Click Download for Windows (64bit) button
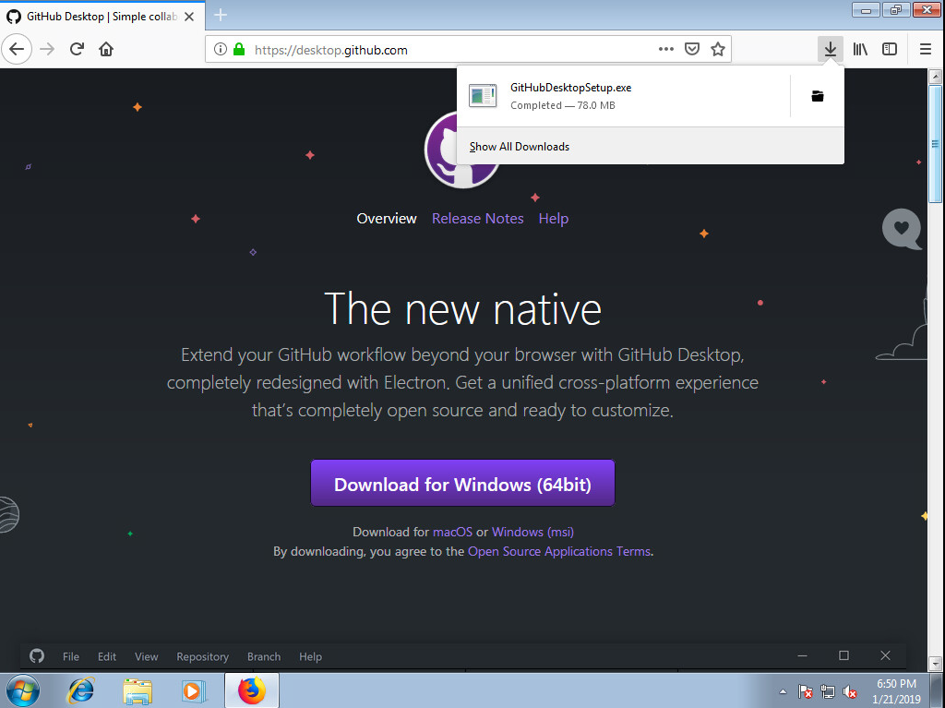 (x=463, y=483)
